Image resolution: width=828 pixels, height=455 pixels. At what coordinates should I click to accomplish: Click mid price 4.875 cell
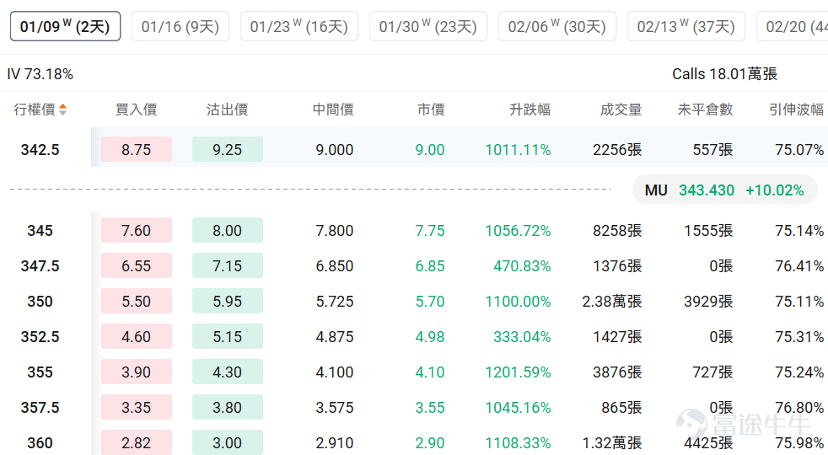(334, 336)
